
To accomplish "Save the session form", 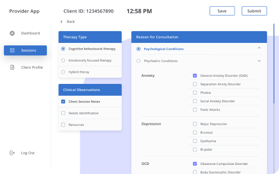I will pos(222,11).
